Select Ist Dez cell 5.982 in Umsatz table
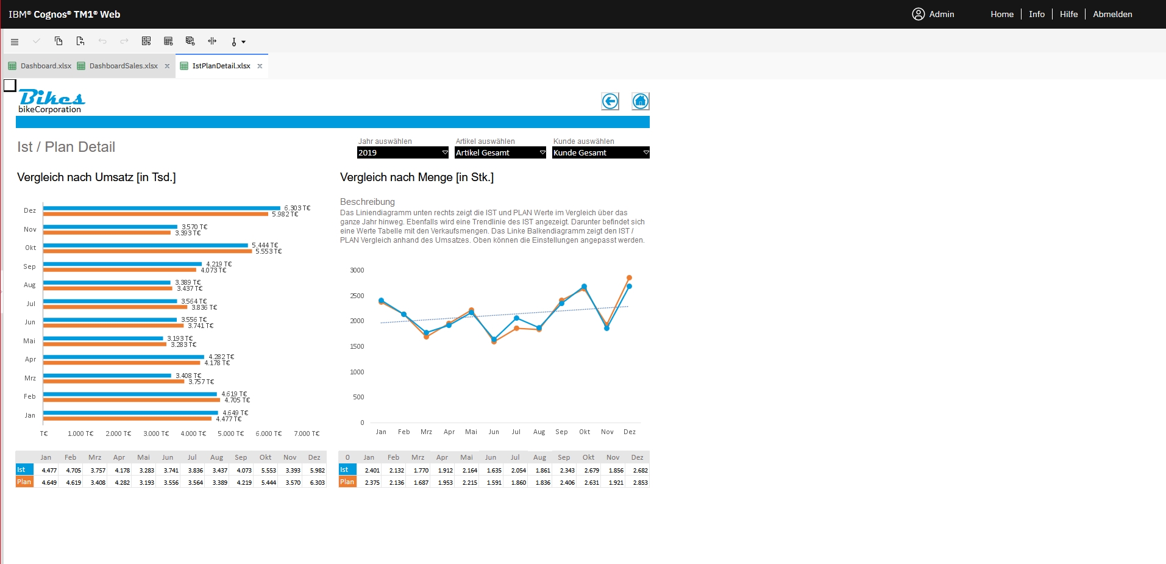 (x=315, y=470)
